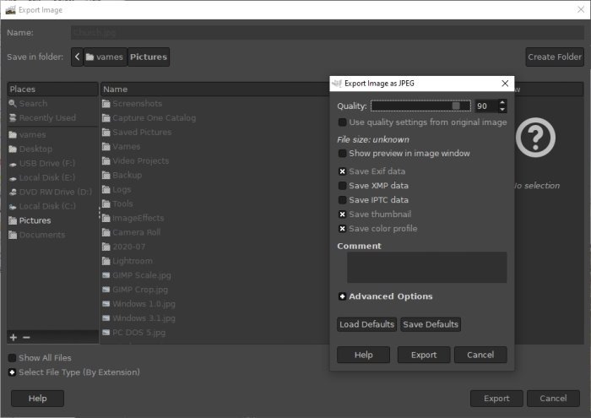Close the Export Image as JPEG dialog
Screen dimensions: 591x418
tap(504, 84)
